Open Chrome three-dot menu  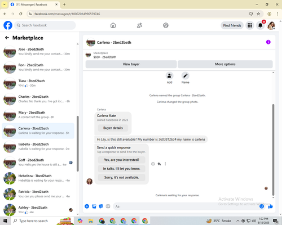coord(277,14)
